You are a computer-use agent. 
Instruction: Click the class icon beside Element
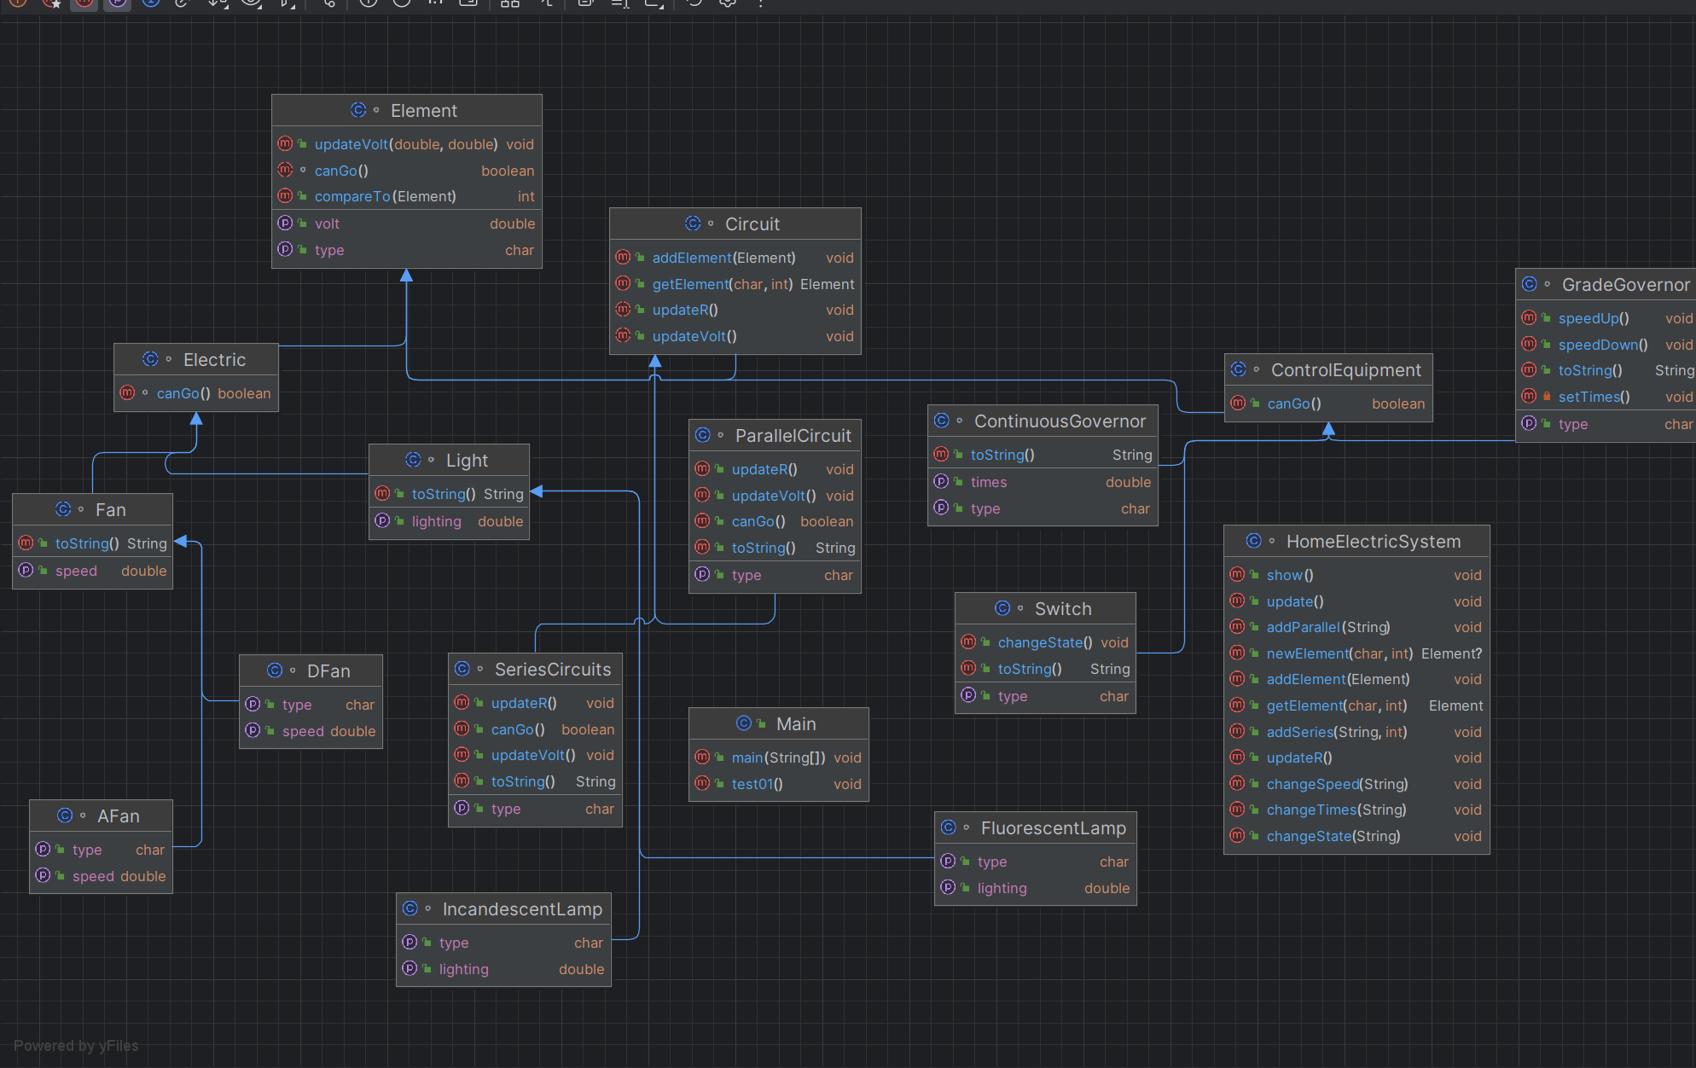[358, 110]
